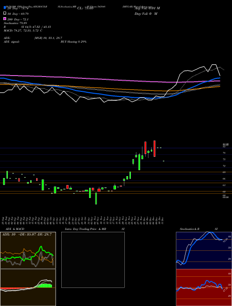Select the '50 Day = 69.79' label
Viewport: 232px width, 306px height.
[x=18, y=14]
